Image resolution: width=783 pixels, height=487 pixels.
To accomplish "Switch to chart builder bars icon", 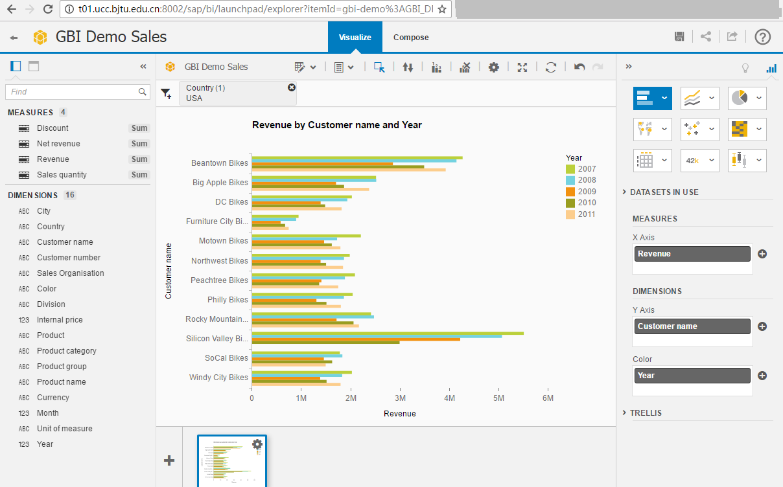I will (x=771, y=68).
